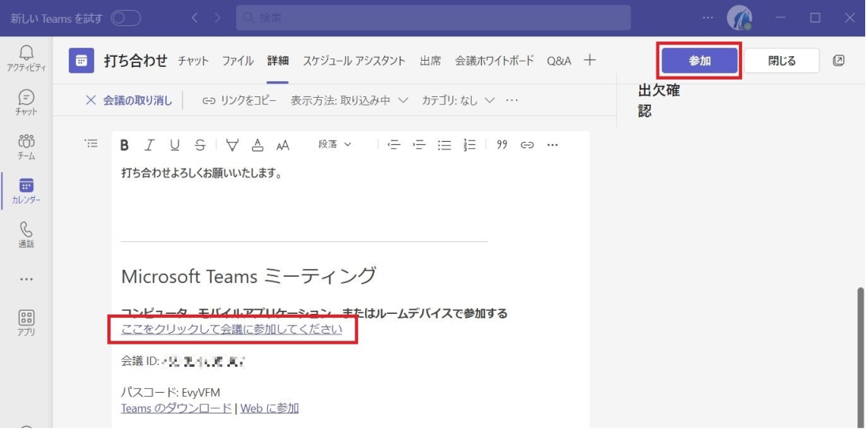This screenshot has width=866, height=429.
Task: Click 参加 button to join meeting
Action: (700, 61)
